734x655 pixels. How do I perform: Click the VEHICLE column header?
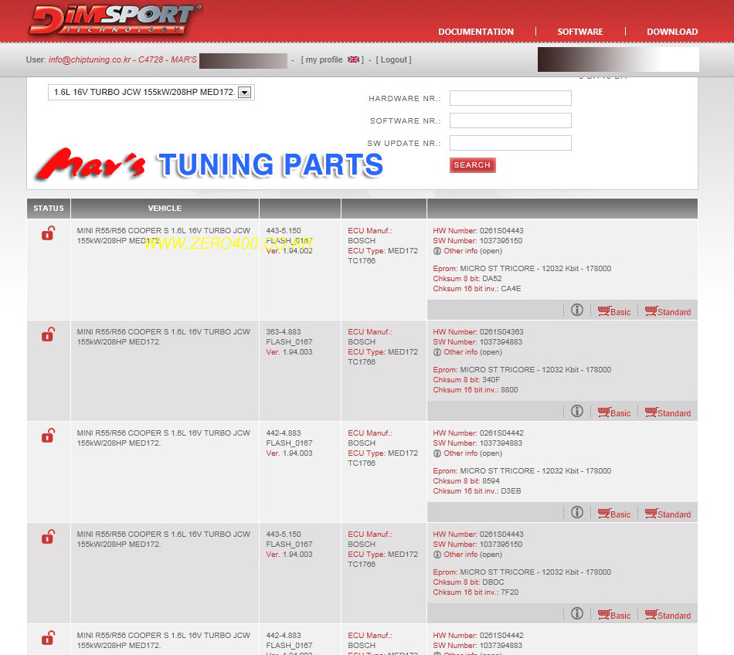point(165,209)
